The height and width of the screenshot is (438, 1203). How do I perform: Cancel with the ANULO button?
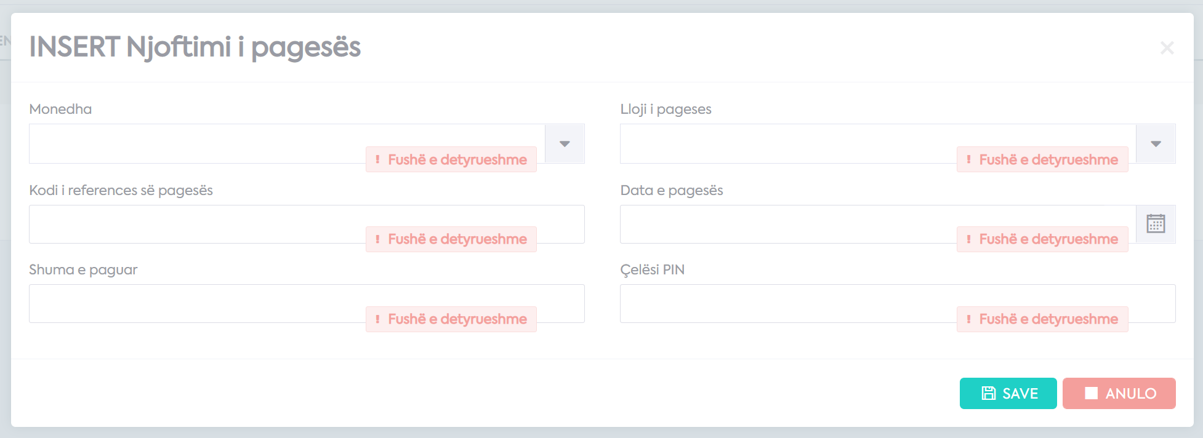pos(1119,393)
